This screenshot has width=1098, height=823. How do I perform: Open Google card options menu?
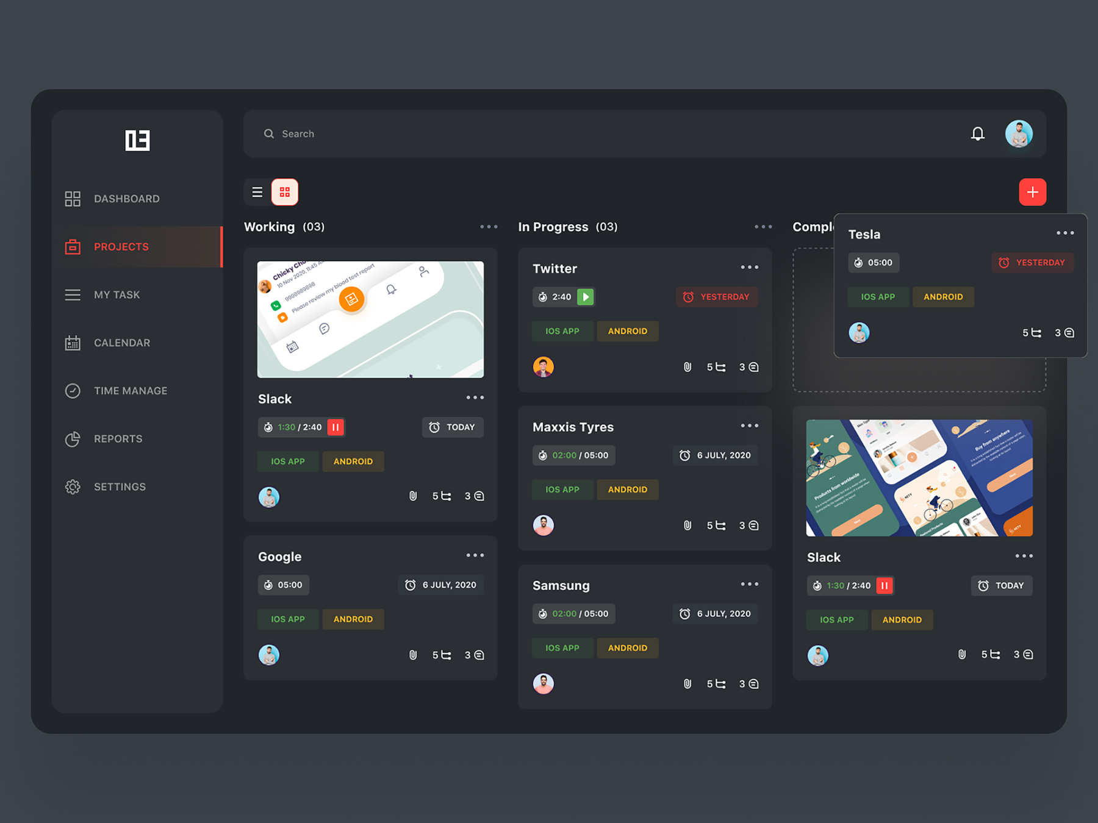tap(475, 555)
